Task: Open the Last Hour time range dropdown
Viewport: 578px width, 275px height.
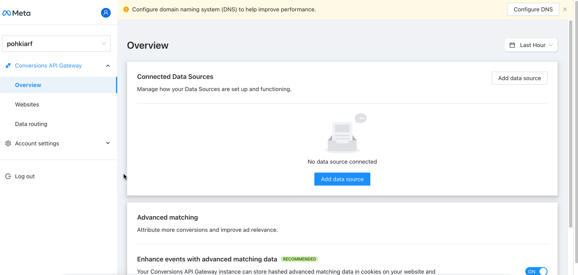Action: tap(531, 45)
